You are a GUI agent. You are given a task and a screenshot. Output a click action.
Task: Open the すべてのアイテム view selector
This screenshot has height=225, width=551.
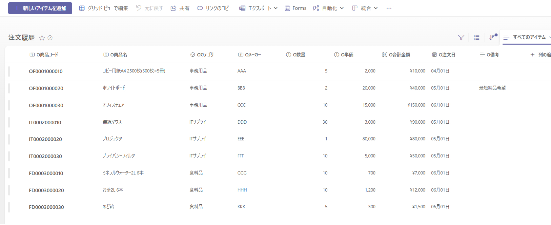click(527, 37)
